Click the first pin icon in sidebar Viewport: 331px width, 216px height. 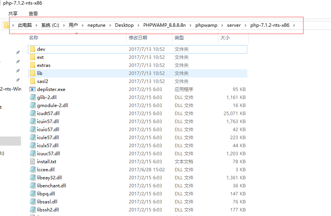(18, 52)
